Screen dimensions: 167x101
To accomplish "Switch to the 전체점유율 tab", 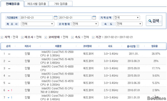I will coord(12,4).
